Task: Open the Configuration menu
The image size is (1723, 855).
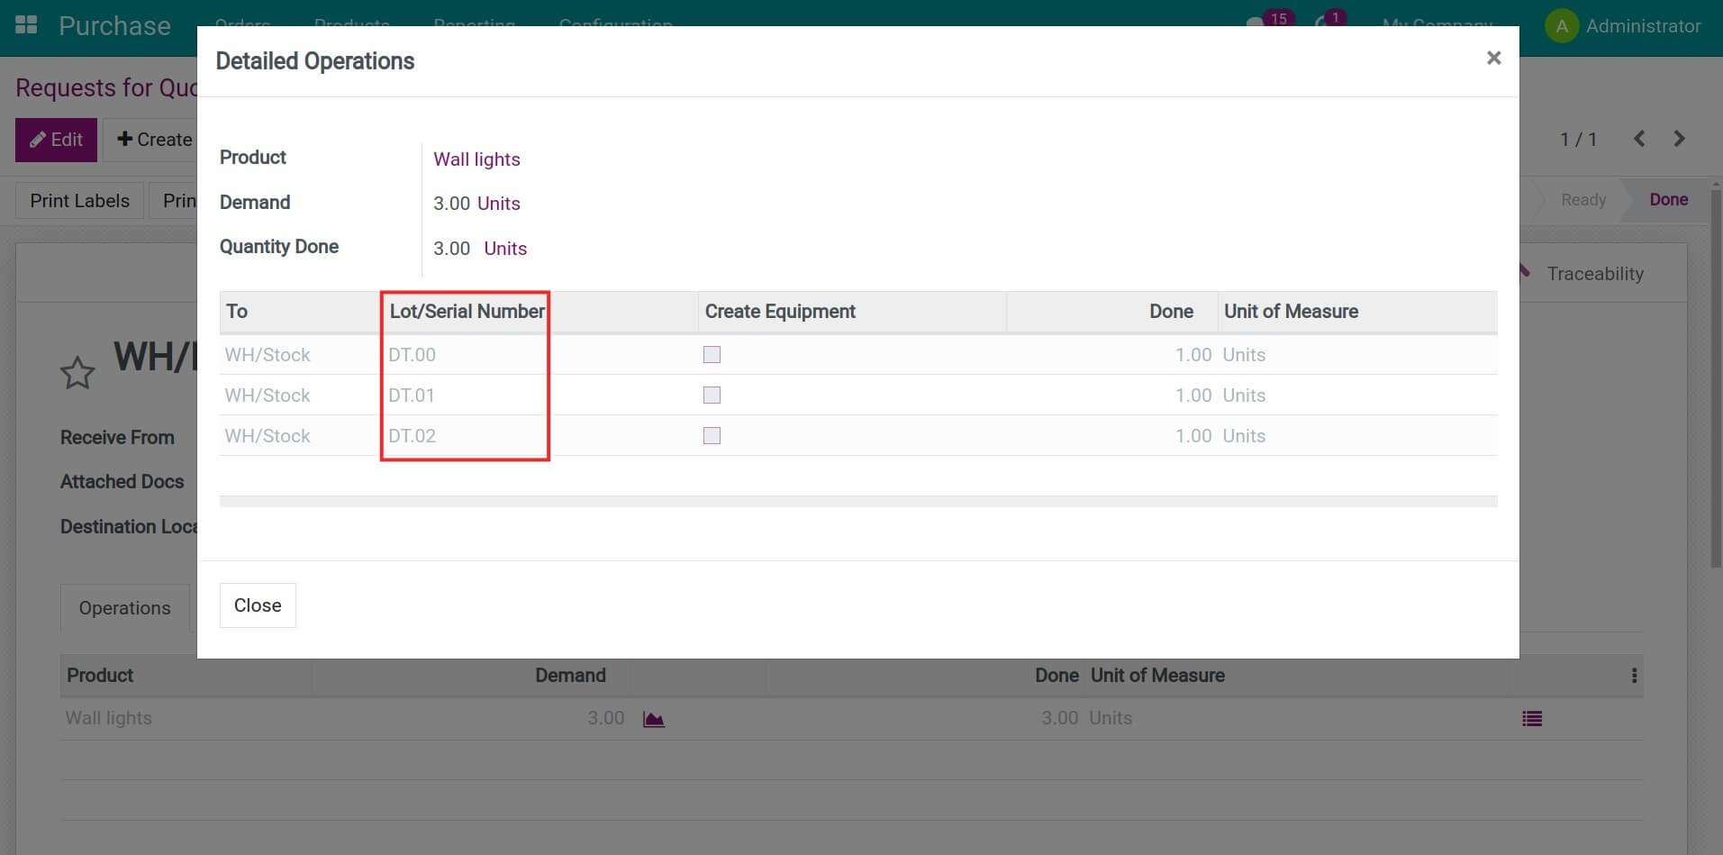Action: pos(615,25)
